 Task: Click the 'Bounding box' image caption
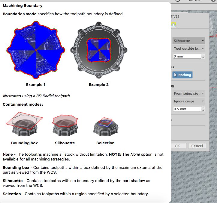tap(25, 143)
